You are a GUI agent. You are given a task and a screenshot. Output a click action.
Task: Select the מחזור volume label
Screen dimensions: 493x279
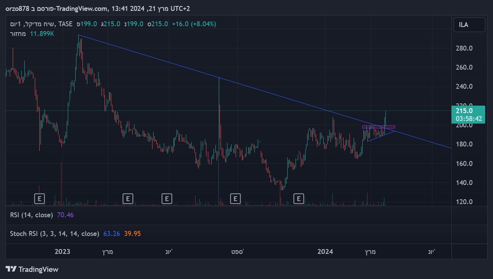[18, 34]
